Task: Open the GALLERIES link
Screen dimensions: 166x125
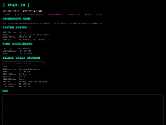Action: coord(35,15)
